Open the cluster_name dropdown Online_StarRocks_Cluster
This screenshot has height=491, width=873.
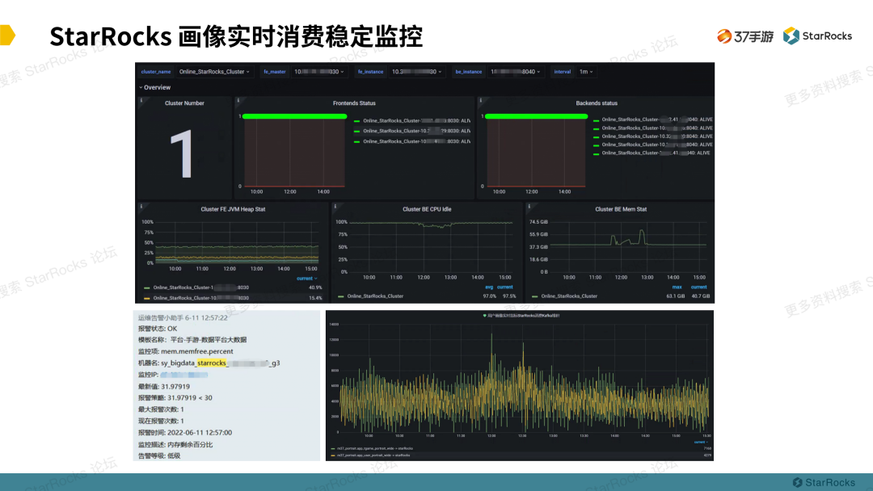click(214, 72)
